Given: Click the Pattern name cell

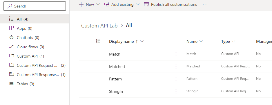Looking at the screenshot, I should pos(192,79).
